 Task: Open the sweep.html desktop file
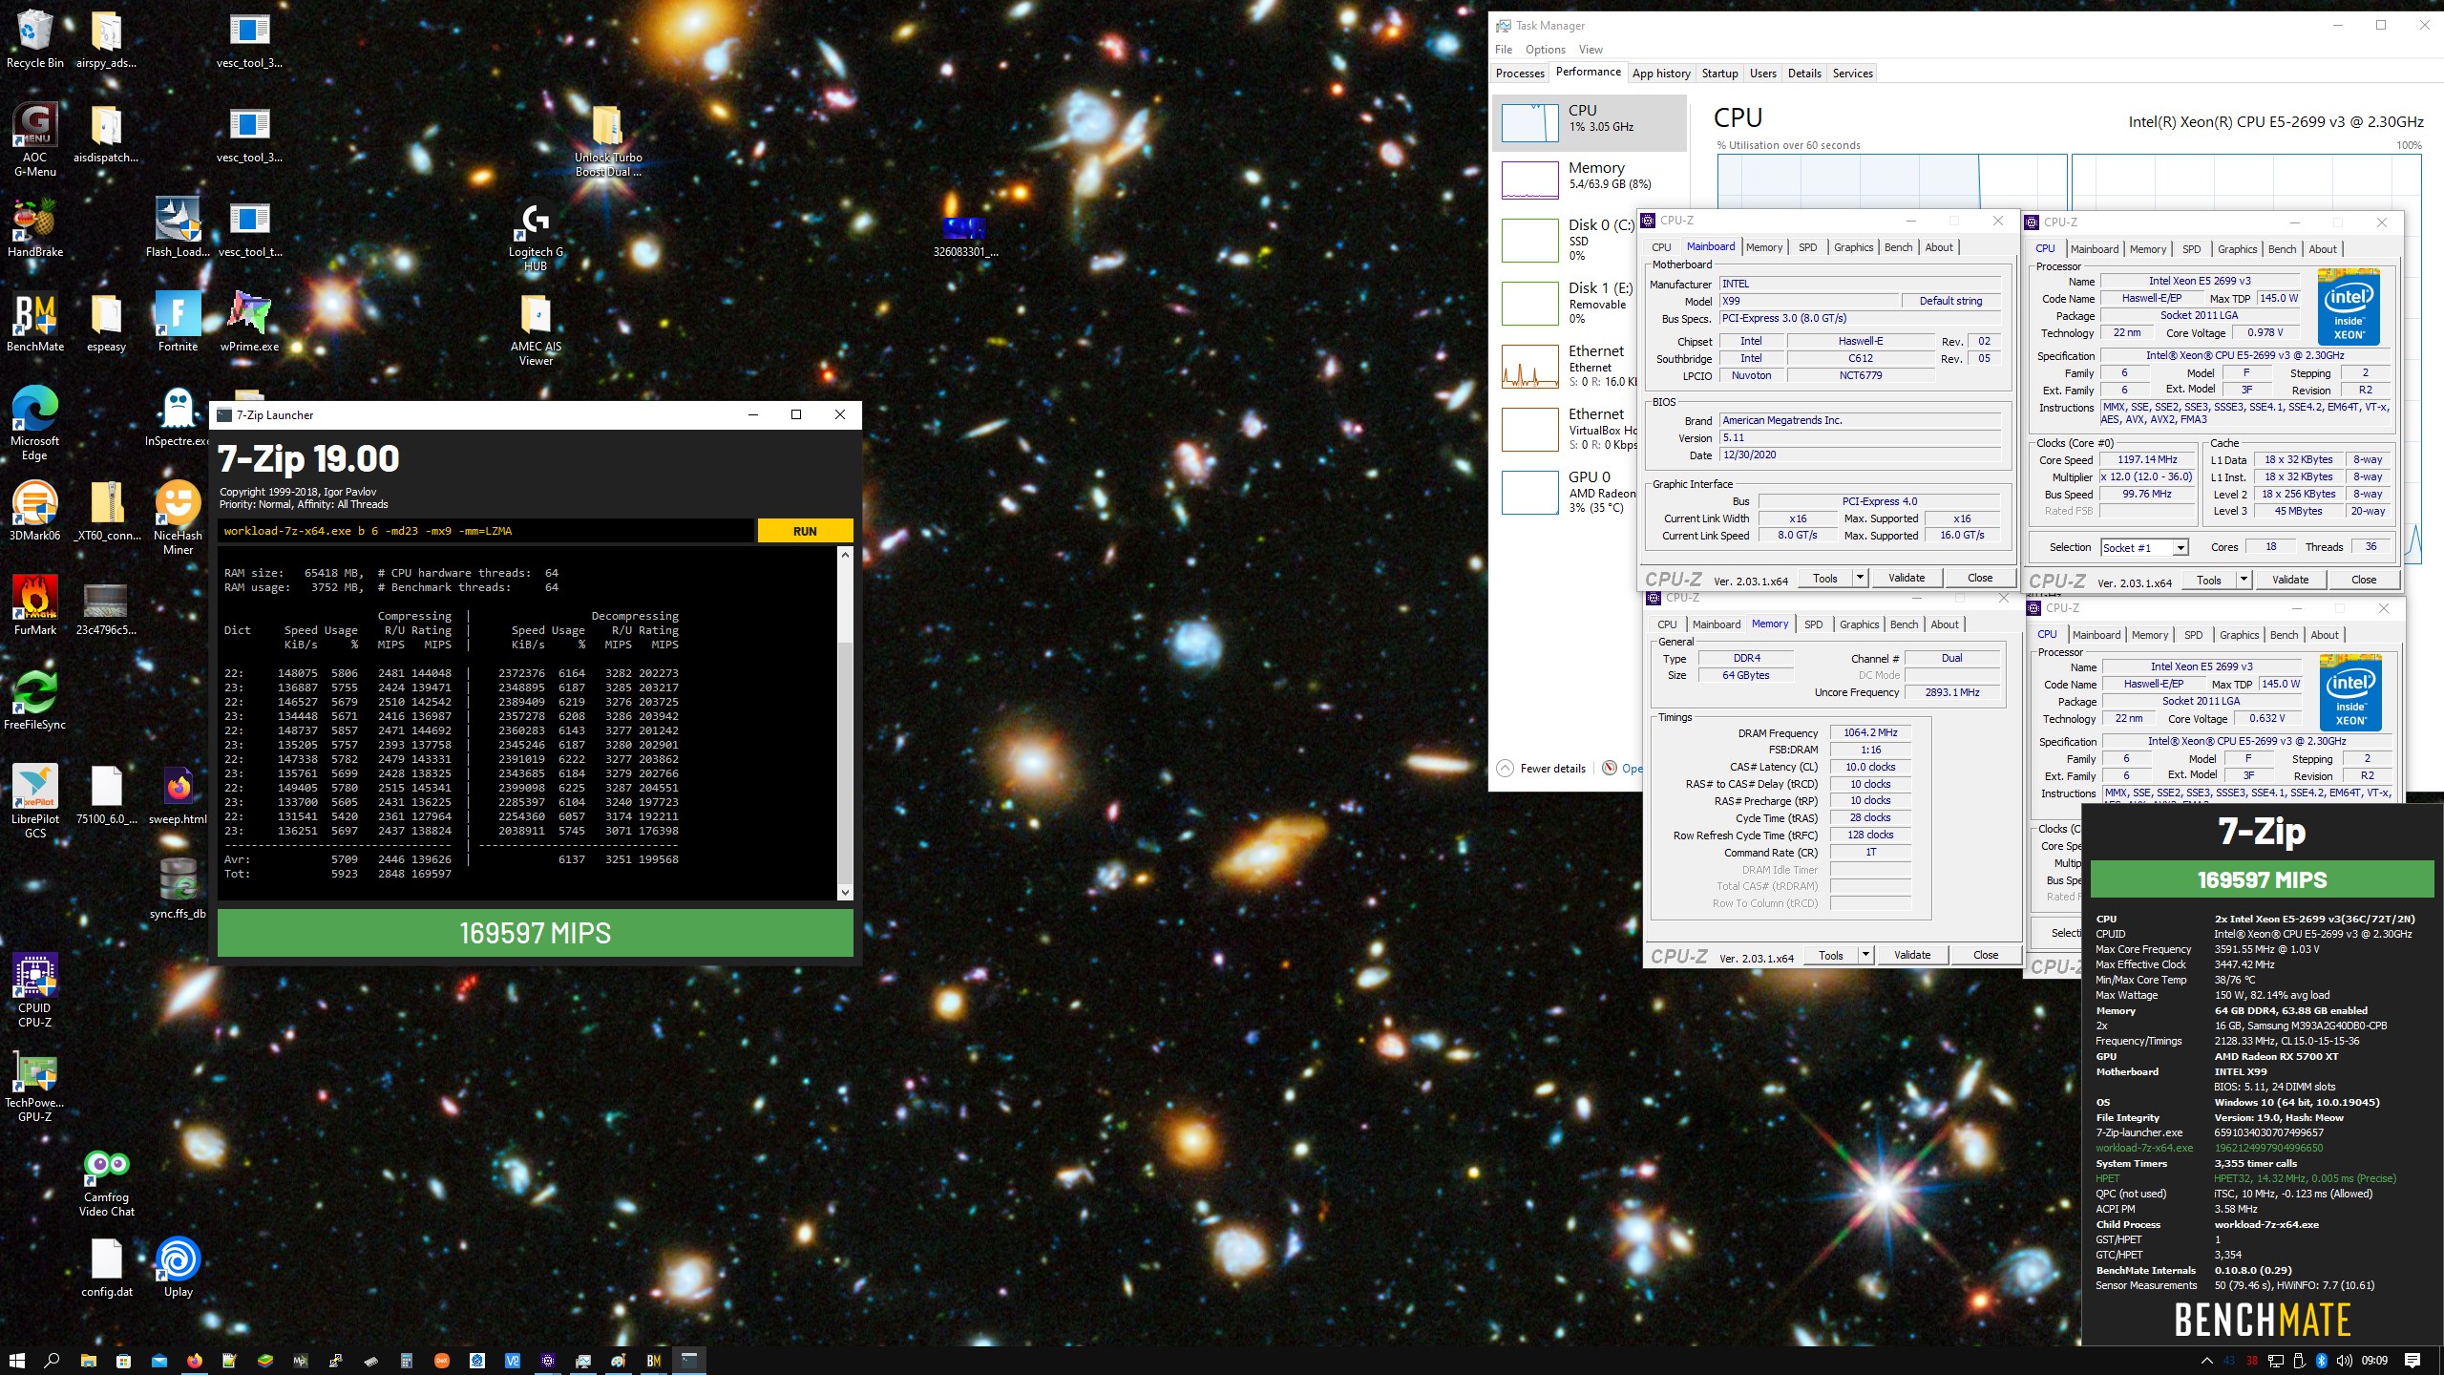coord(179,794)
